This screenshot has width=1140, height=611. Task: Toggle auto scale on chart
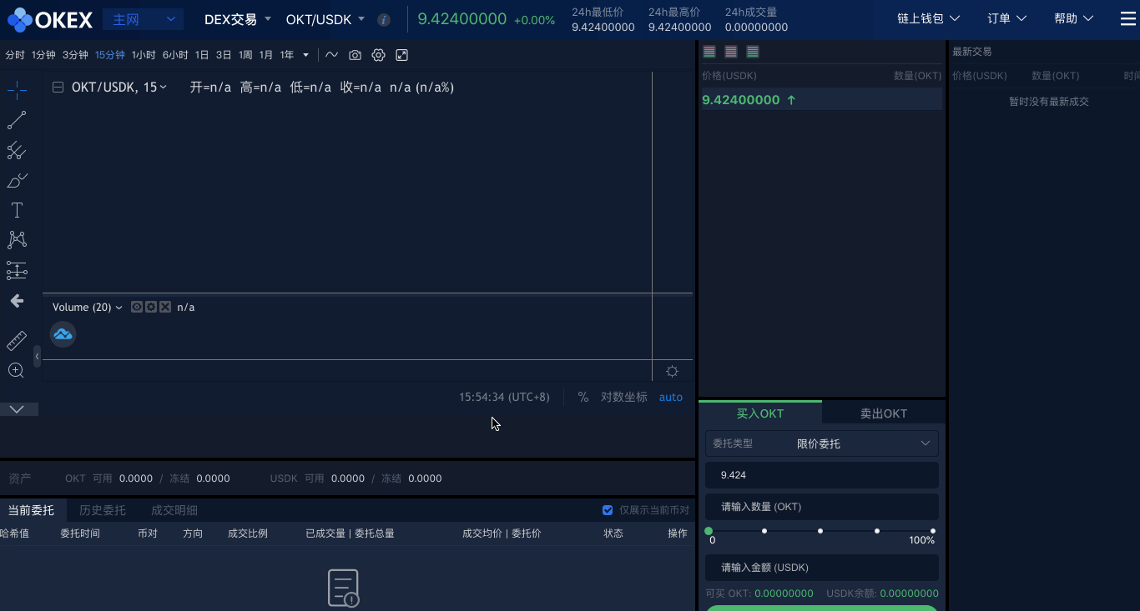(671, 397)
